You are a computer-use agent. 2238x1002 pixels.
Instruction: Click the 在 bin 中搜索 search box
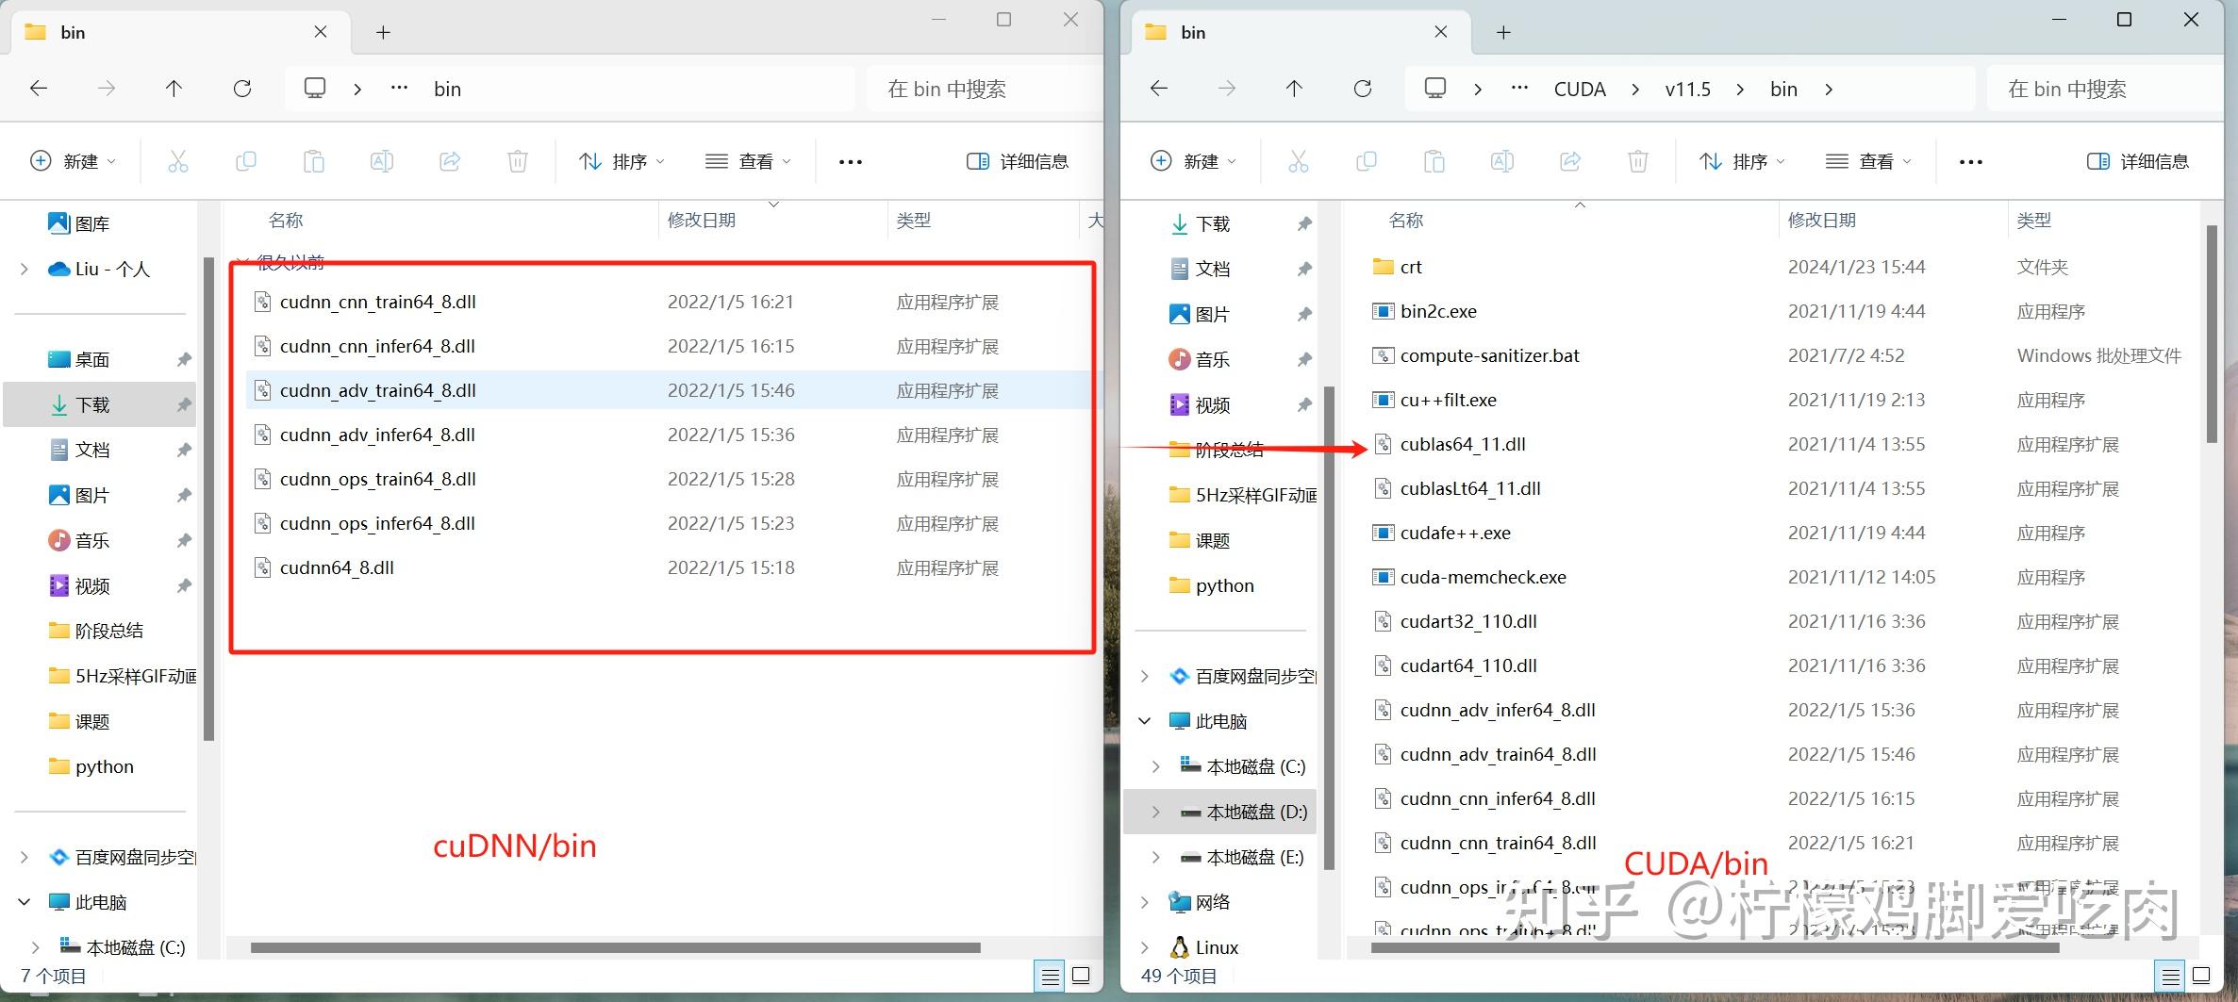(950, 89)
